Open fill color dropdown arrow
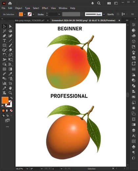138x171 pixels. 25,14
